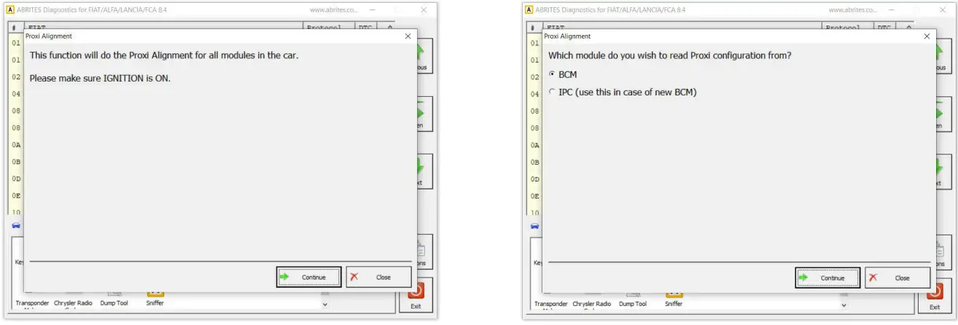Click the Protocol column header behind module selection dialog

(x=847, y=27)
